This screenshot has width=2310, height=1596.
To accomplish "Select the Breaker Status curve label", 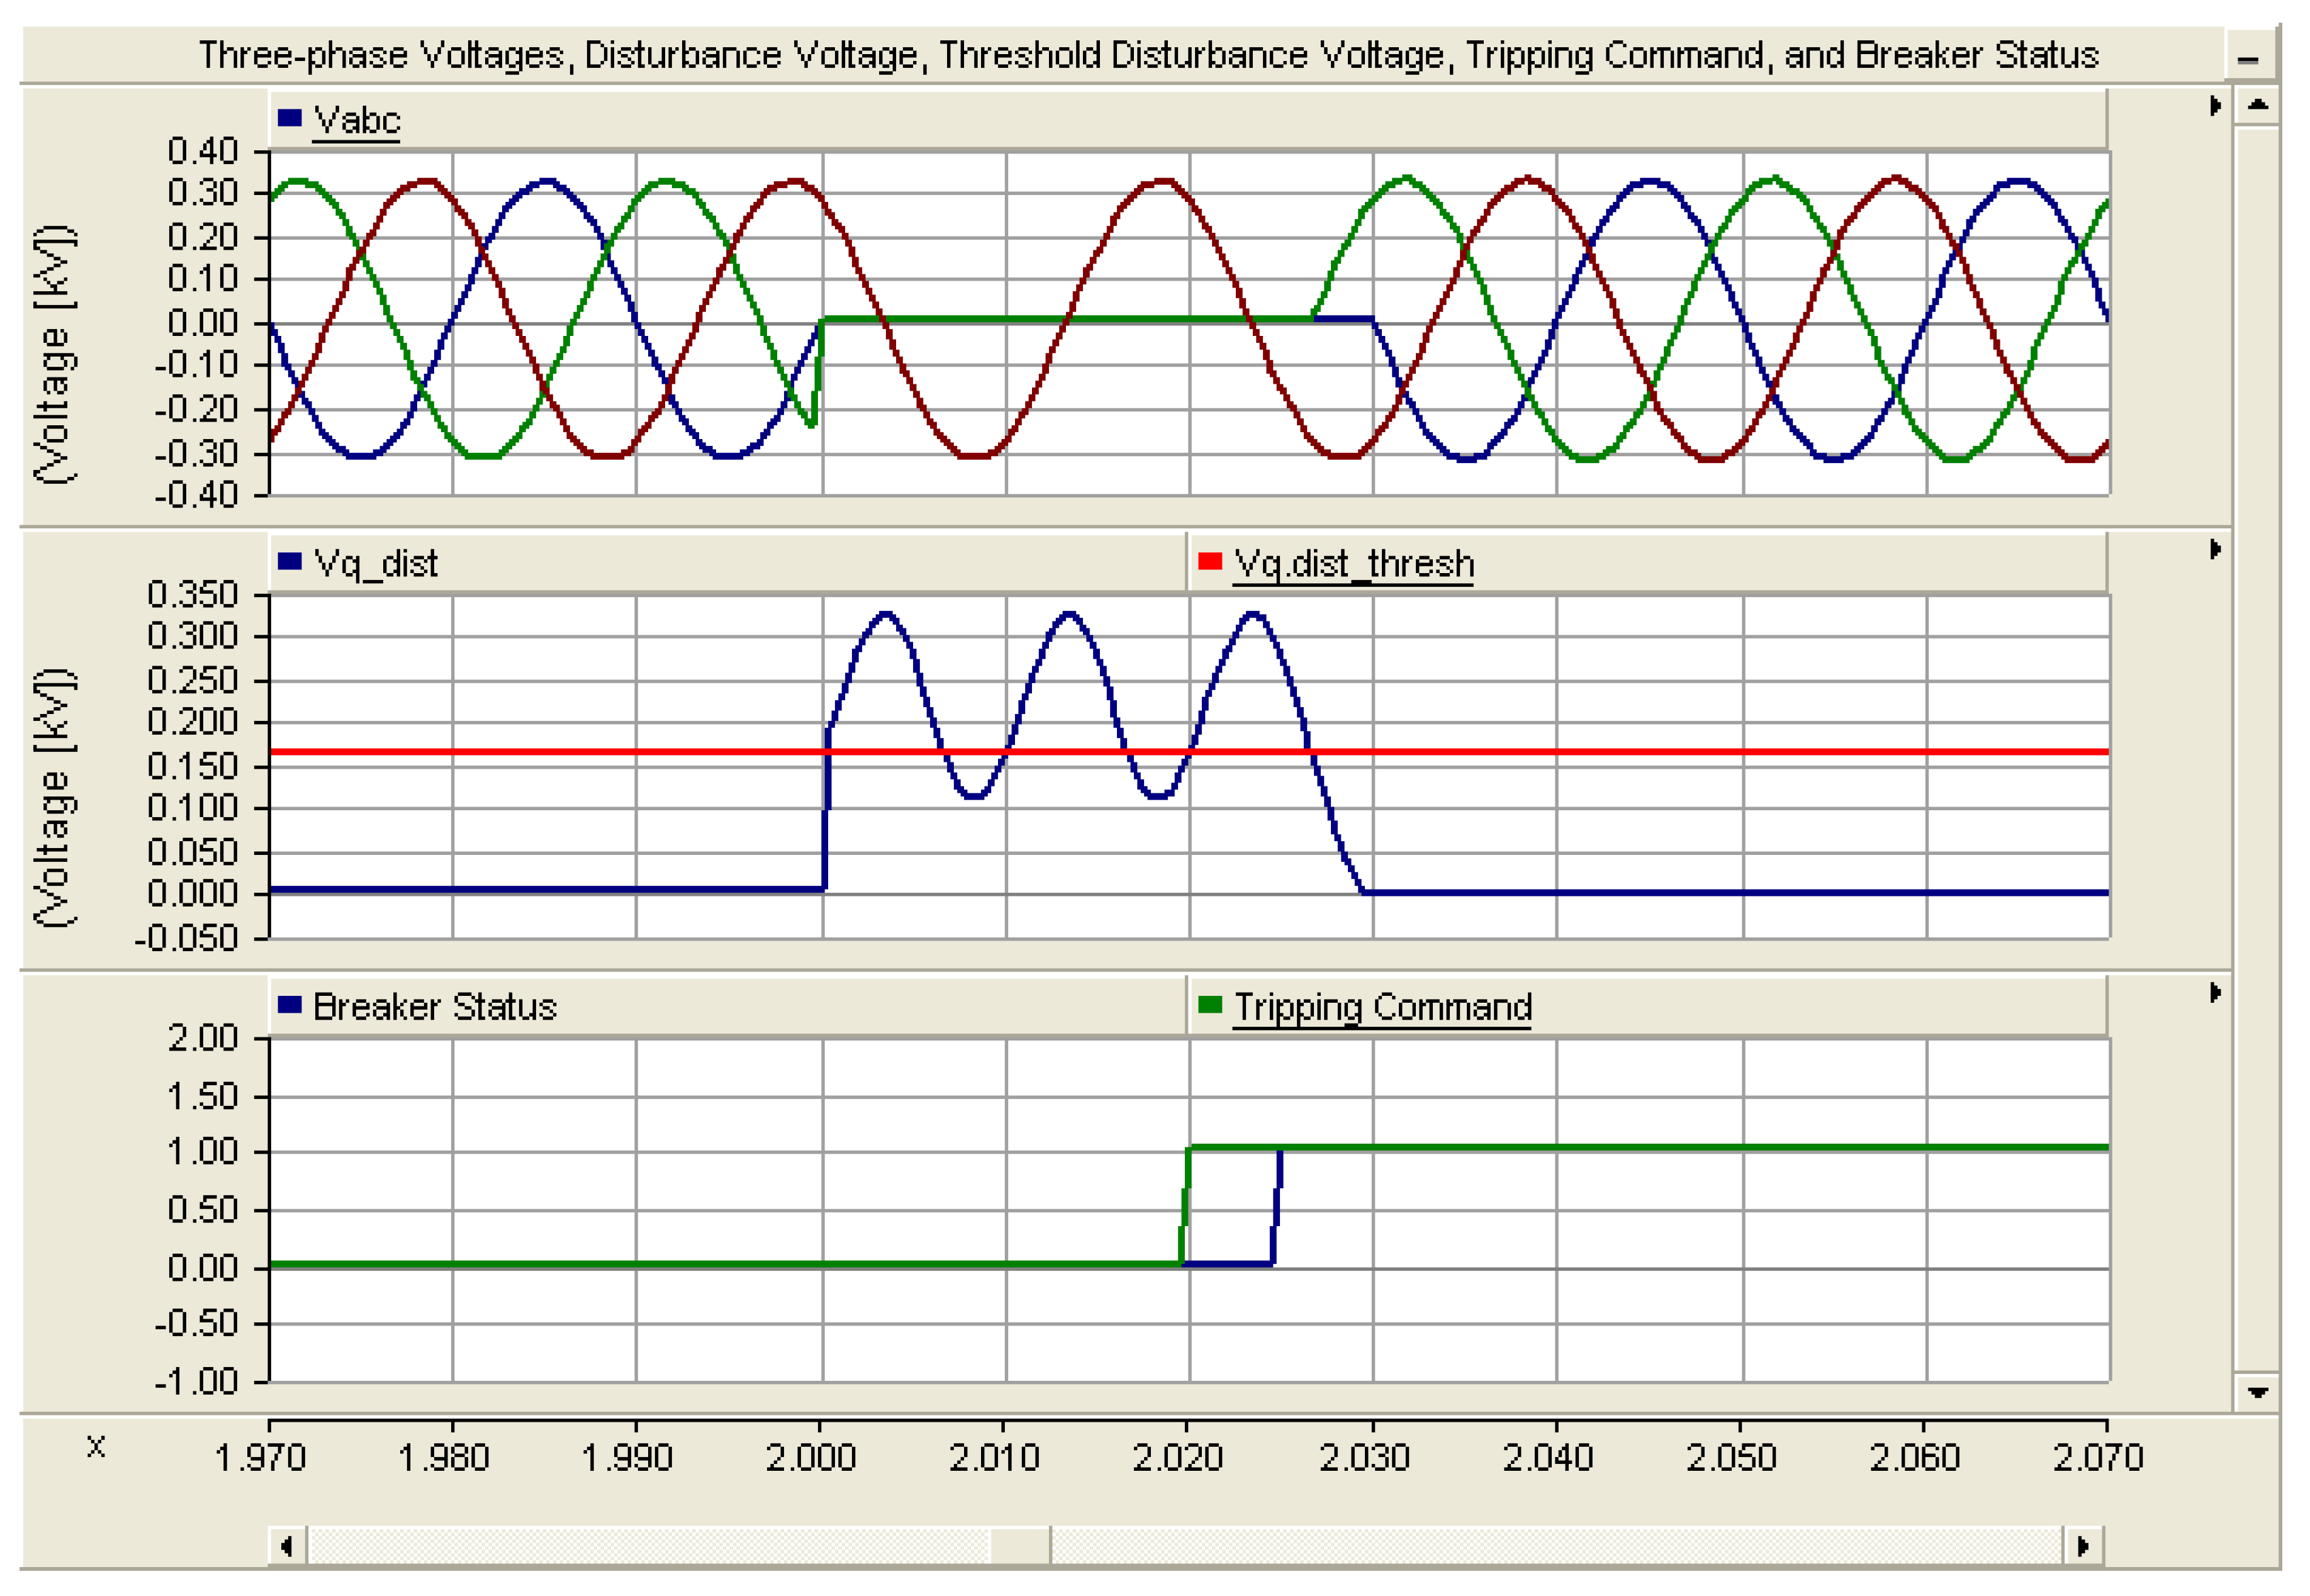I will (x=434, y=1007).
